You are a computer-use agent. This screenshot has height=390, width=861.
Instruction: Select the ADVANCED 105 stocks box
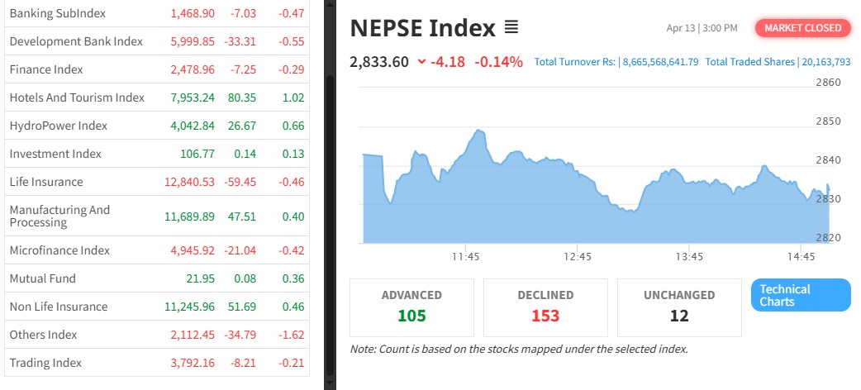pos(411,307)
